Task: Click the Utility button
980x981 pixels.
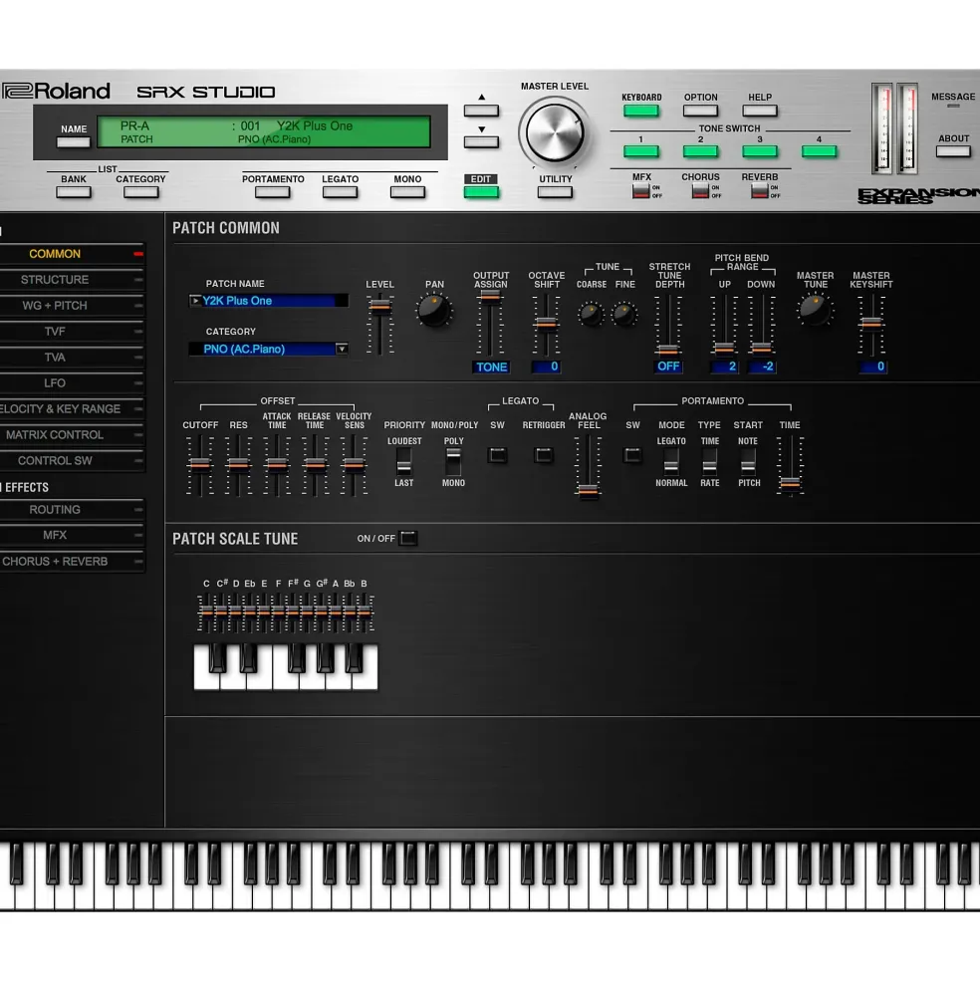Action: [555, 192]
